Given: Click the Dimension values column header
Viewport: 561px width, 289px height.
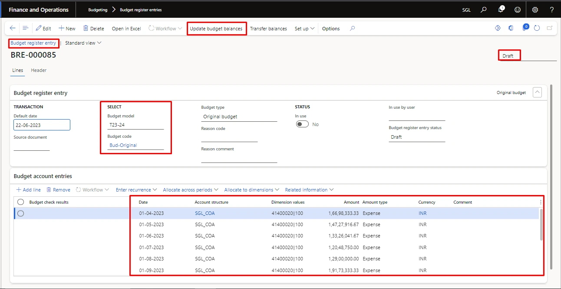Looking at the screenshot, I should 288,202.
